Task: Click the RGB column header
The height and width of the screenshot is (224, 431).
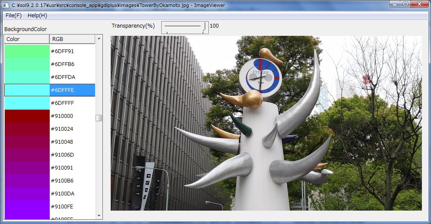Action: 72,39
